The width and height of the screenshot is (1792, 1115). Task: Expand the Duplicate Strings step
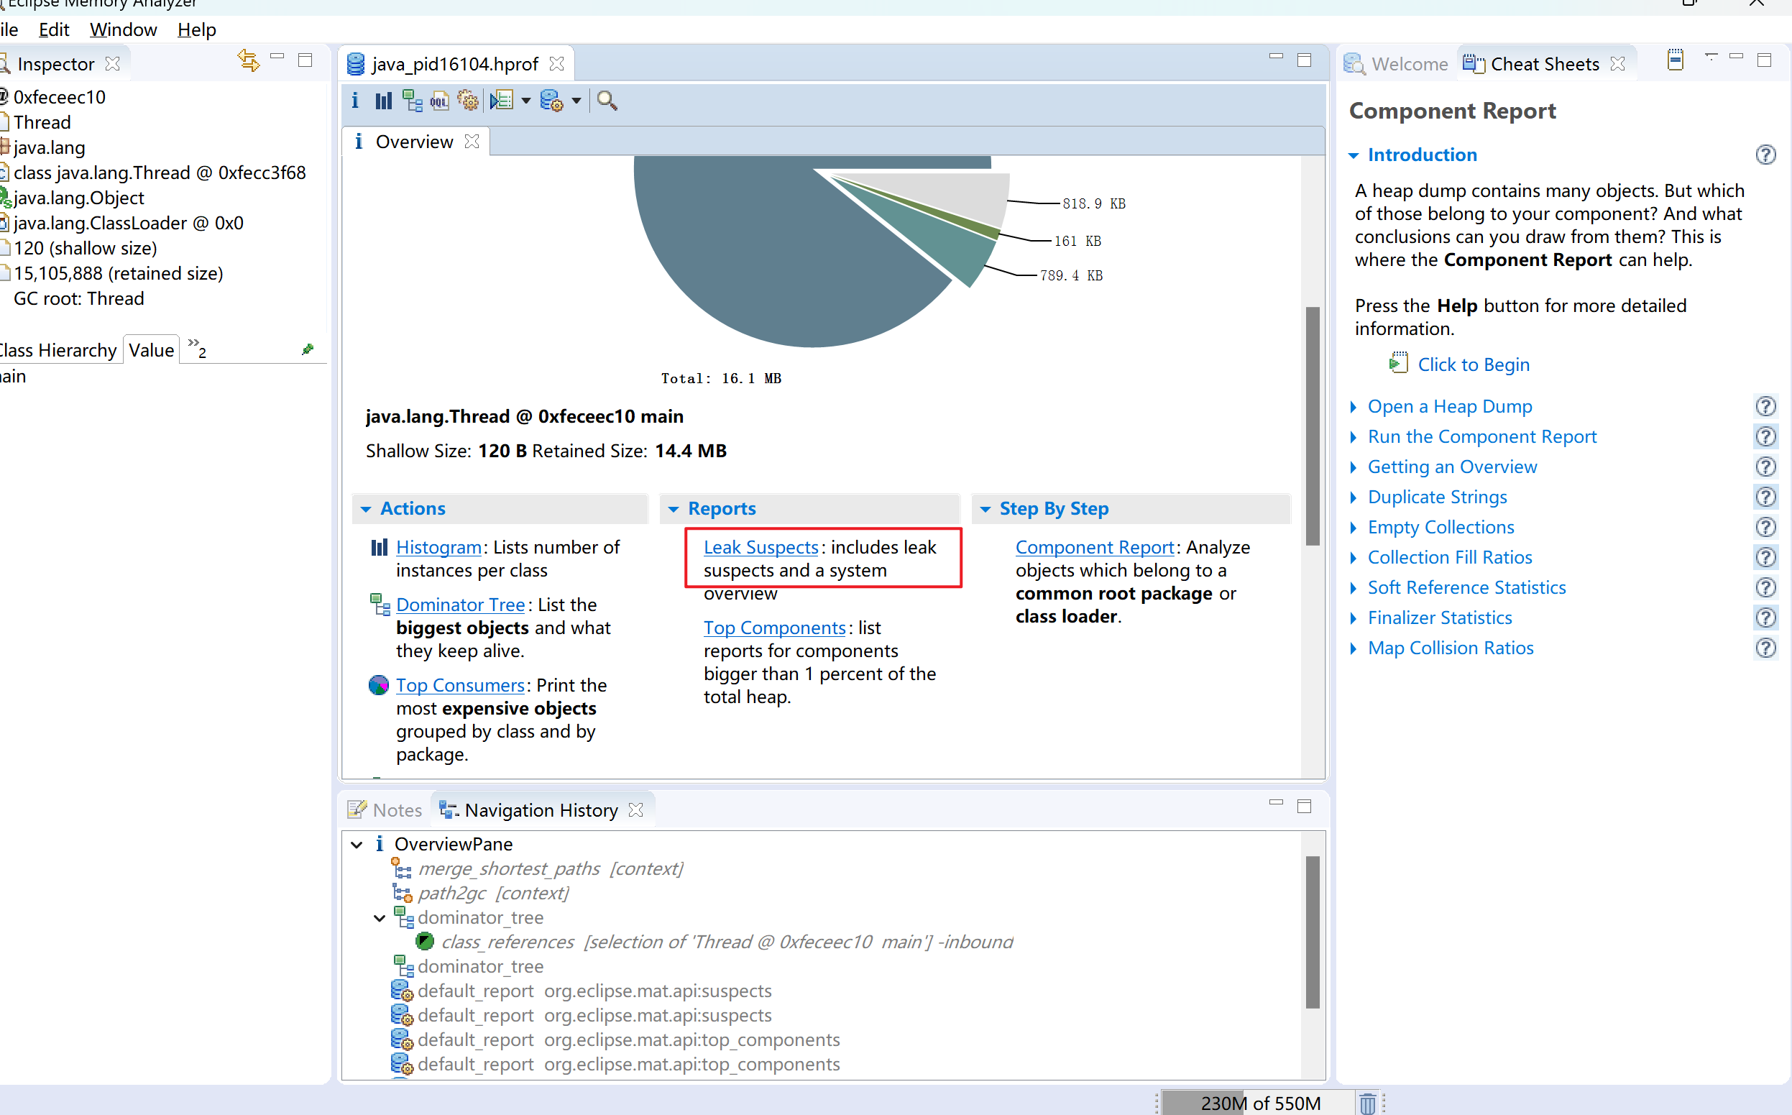pos(1354,497)
